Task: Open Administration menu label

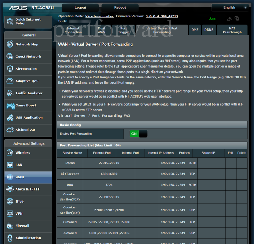Action: pyautogui.click(x=28, y=238)
